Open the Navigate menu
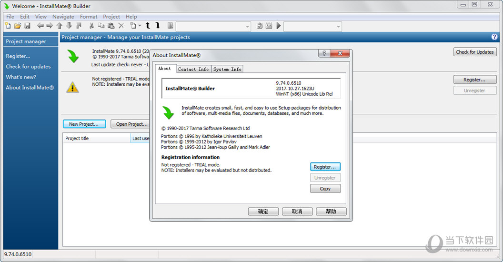 pos(63,17)
